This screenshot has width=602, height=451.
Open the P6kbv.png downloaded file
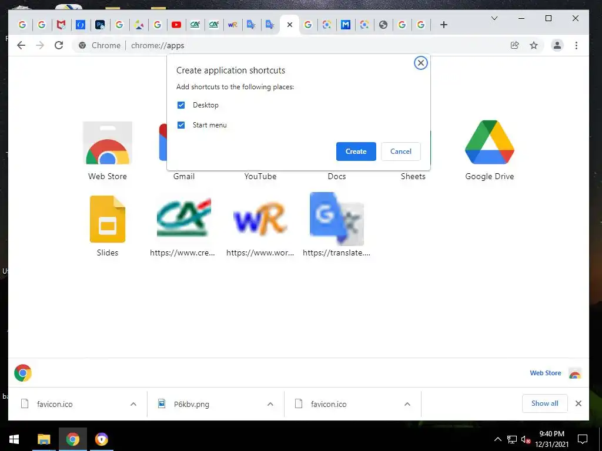191,404
